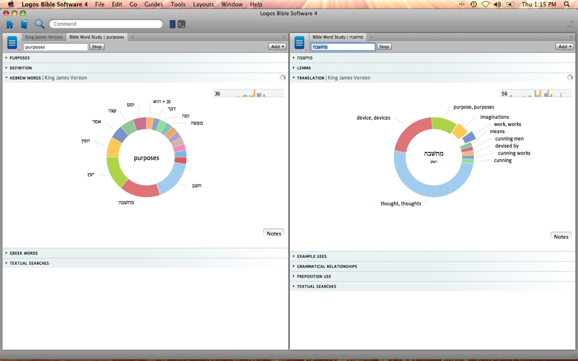Open the Layouts menu
The height and width of the screenshot is (361, 578).
tap(203, 4)
